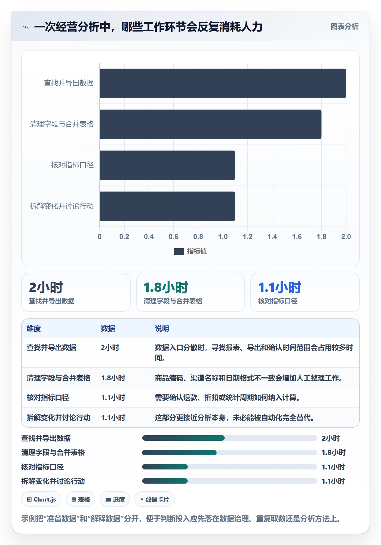Click the 清理字段与合并表格 y-axis label
This screenshot has width=381, height=545.
click(x=62, y=124)
